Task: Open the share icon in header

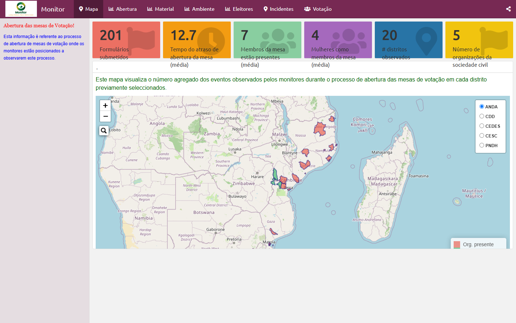Action: coord(508,9)
